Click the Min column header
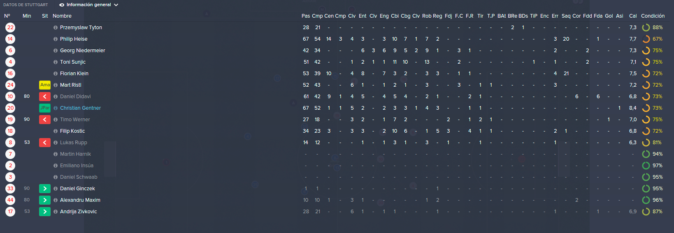 pyautogui.click(x=27, y=16)
